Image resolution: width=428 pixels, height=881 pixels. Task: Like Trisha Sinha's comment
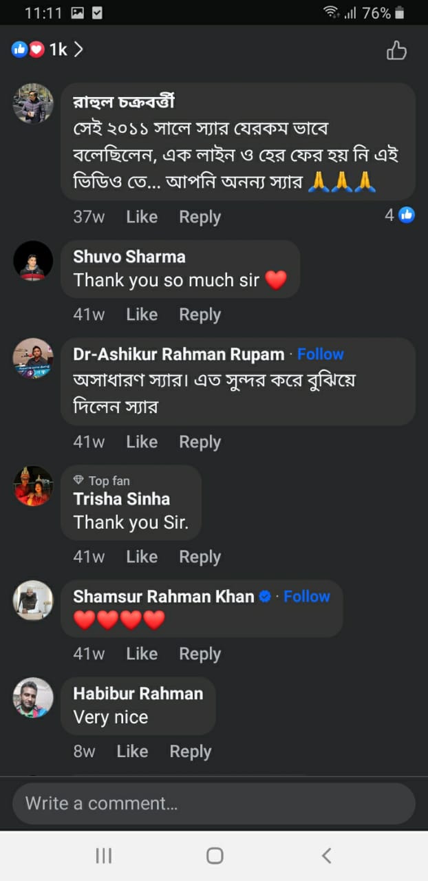point(142,557)
